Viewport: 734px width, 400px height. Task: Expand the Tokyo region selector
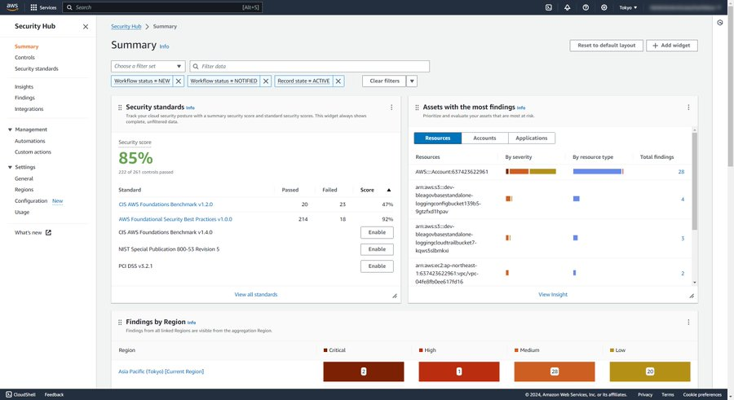point(628,7)
